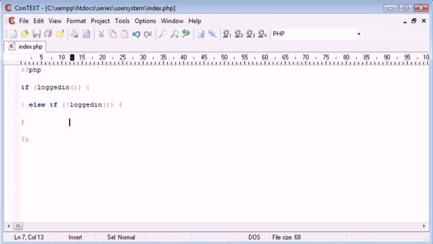Click the 'if (loggedin()) {' code line

[55, 87]
